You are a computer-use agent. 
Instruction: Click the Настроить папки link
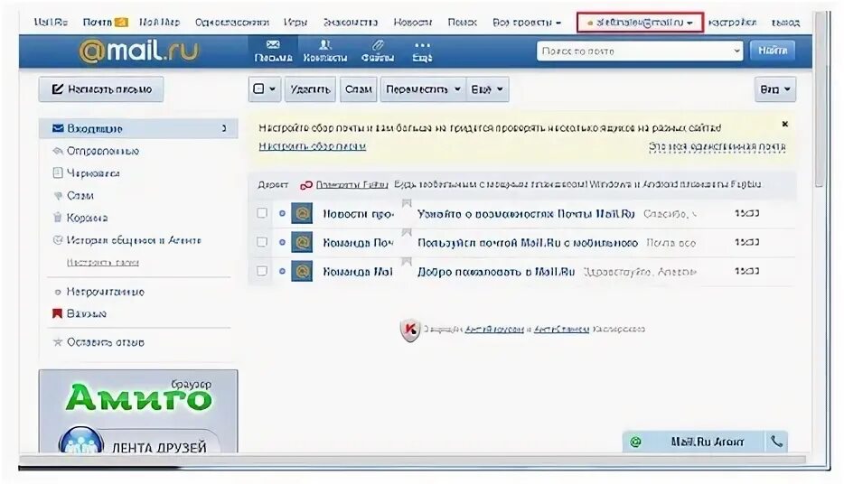103,263
